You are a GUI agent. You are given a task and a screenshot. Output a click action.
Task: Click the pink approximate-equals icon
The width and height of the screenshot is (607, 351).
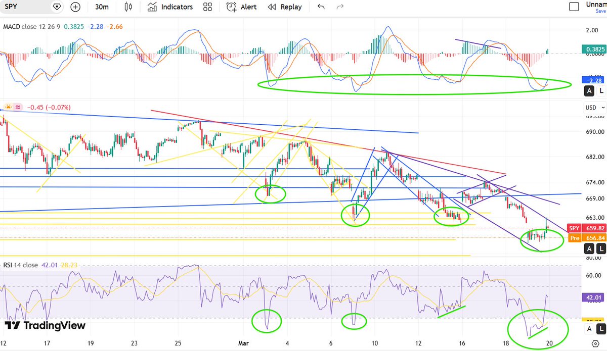coord(18,107)
